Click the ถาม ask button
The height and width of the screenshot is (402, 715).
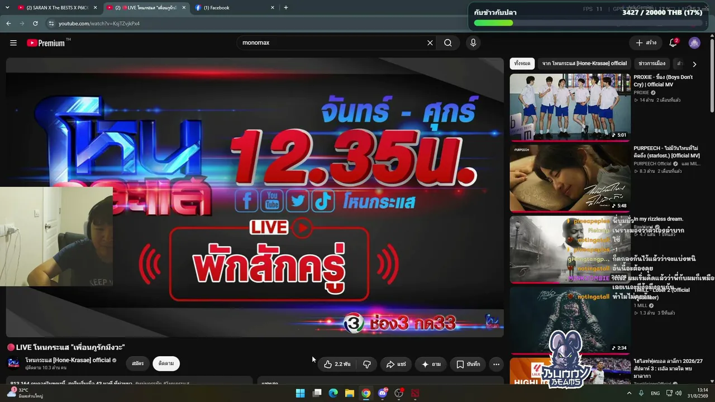coord(431,364)
